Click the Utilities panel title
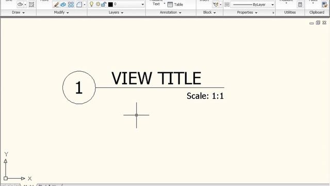330x186 pixels. (290, 12)
